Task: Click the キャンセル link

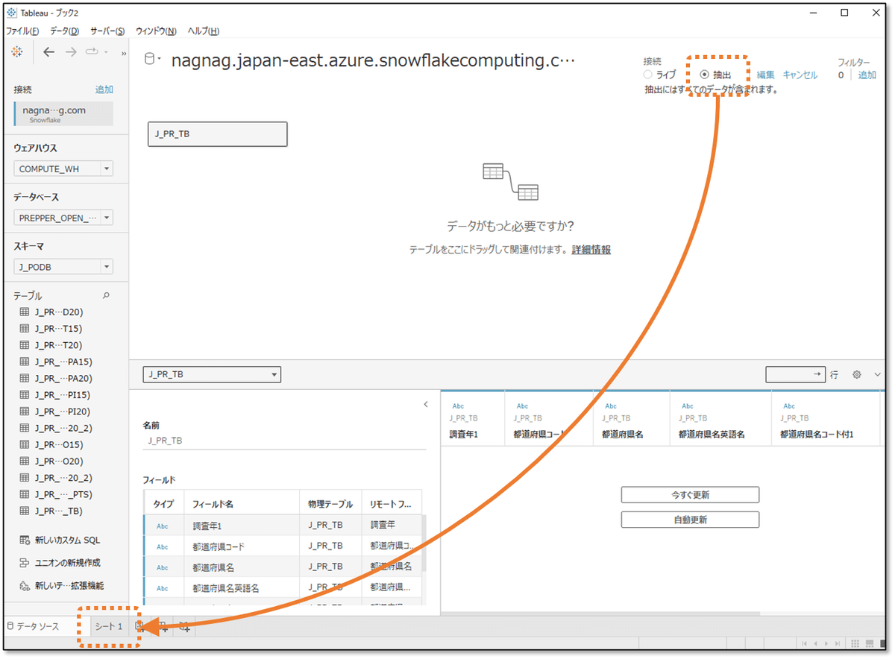Action: [800, 75]
